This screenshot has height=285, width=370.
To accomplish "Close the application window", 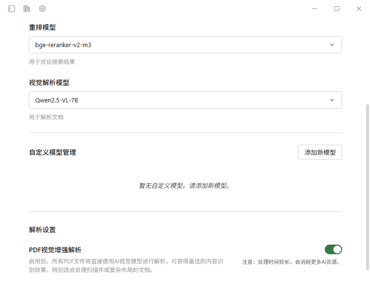I will coord(358,9).
